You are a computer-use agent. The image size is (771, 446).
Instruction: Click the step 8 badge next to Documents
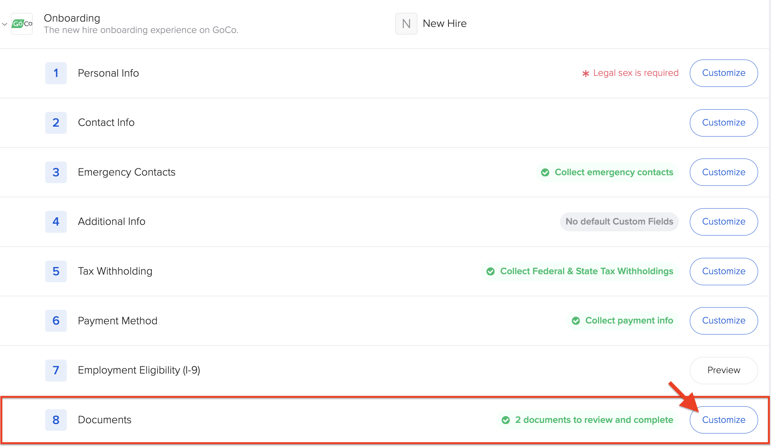pos(56,420)
